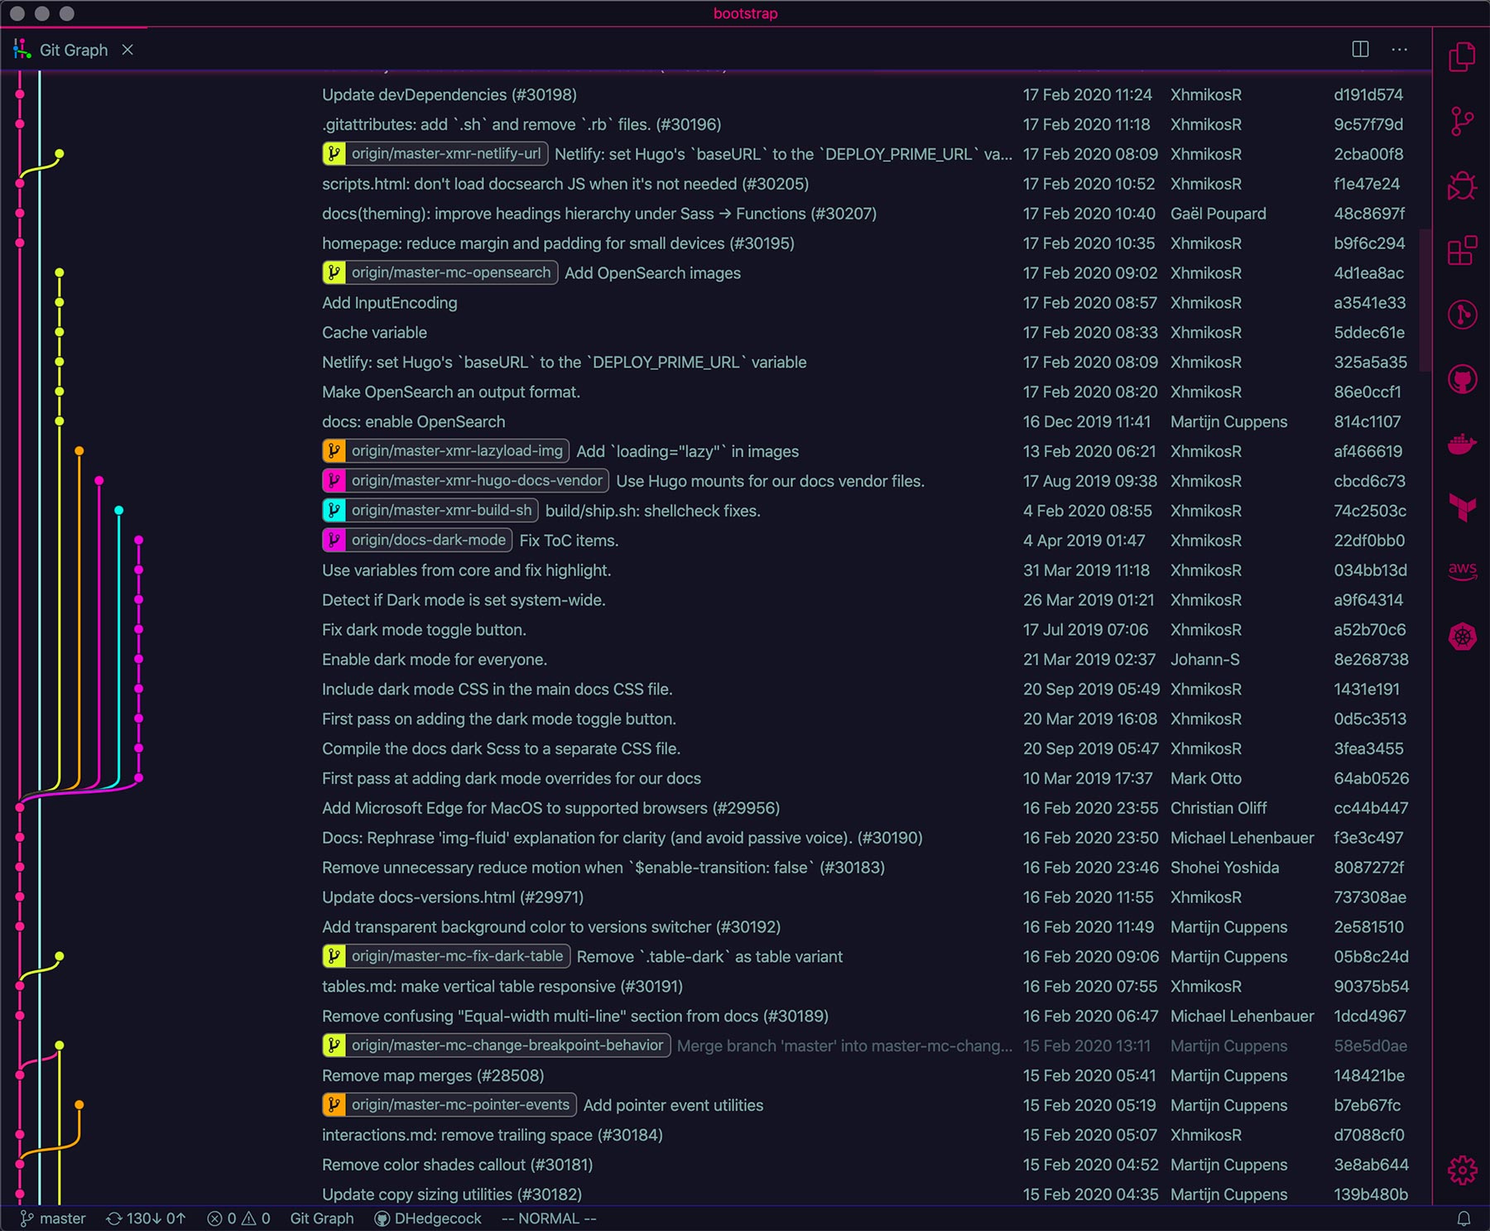Click the yellow graph node for master-xmr-netlify-url
The image size is (1490, 1231).
(x=60, y=154)
